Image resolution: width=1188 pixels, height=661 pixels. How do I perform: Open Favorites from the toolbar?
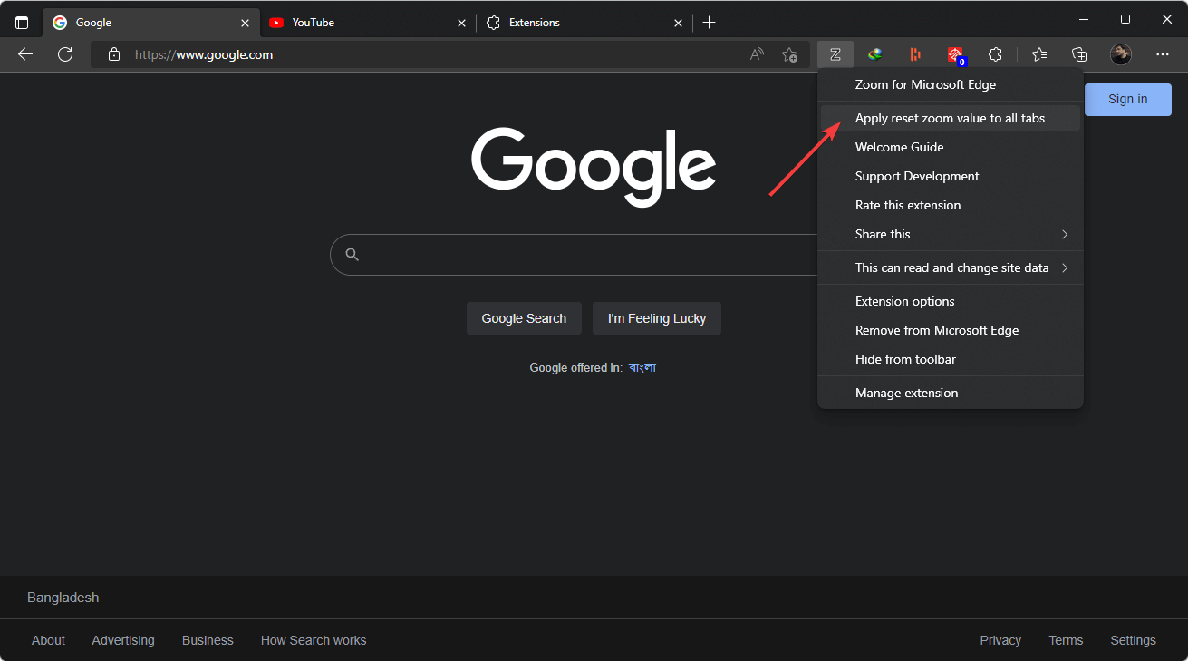click(x=1039, y=54)
